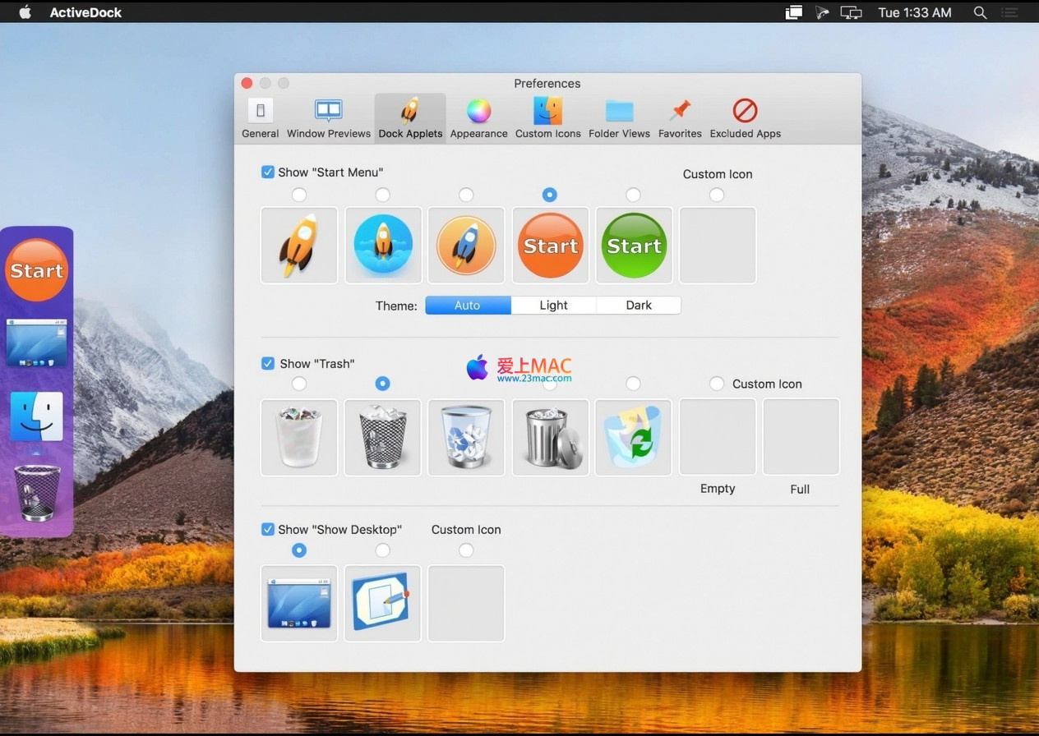Select Custom Icon radio for Trash
This screenshot has width=1039, height=736.
717,384
